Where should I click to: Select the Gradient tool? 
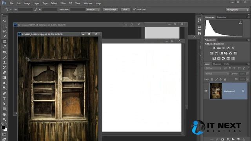click(x=4, y=78)
